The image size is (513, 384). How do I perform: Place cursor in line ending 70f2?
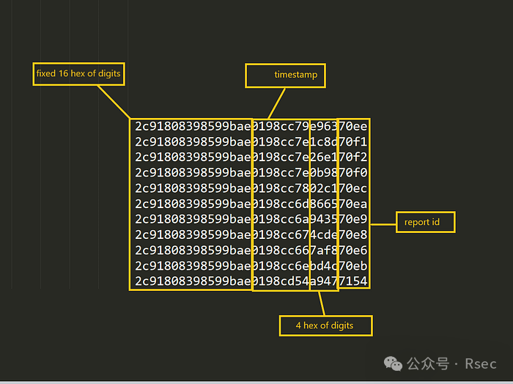[x=251, y=158]
